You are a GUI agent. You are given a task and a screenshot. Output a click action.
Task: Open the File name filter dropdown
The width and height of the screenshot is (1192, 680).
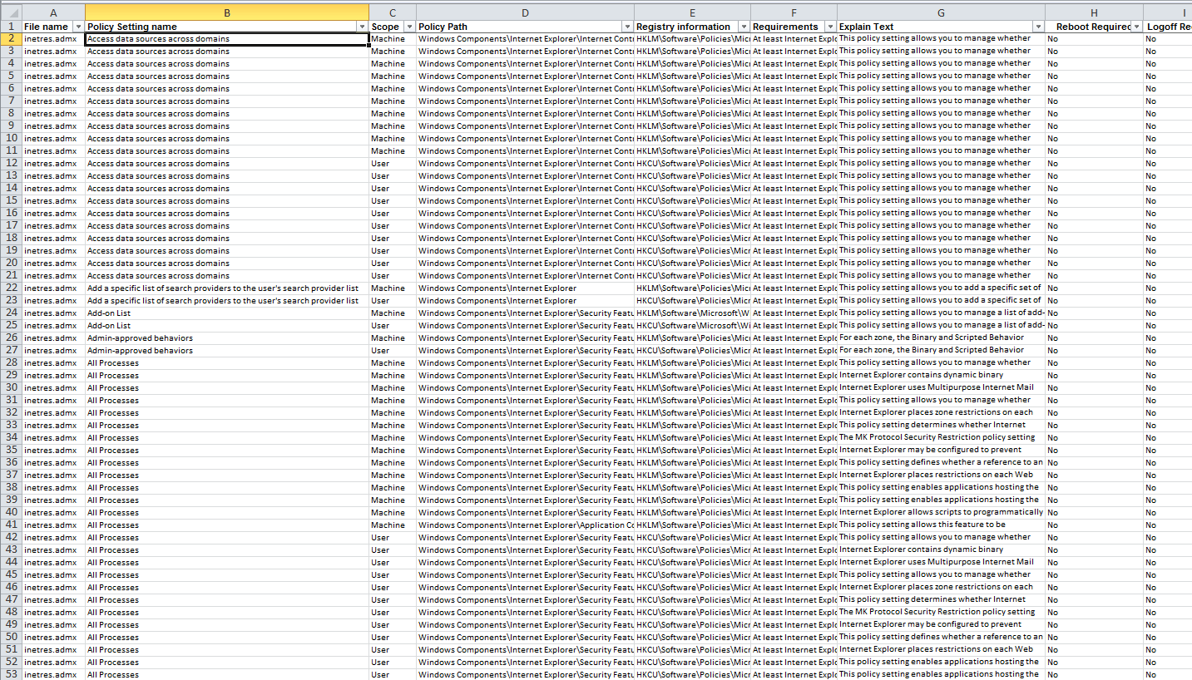pyautogui.click(x=78, y=27)
